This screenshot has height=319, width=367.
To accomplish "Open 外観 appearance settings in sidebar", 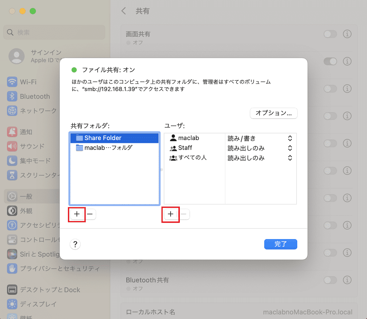I will (20, 211).
